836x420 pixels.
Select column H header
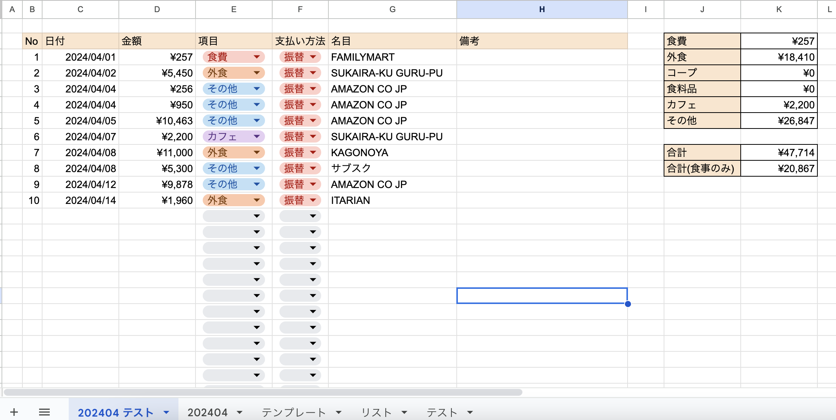[x=542, y=9]
